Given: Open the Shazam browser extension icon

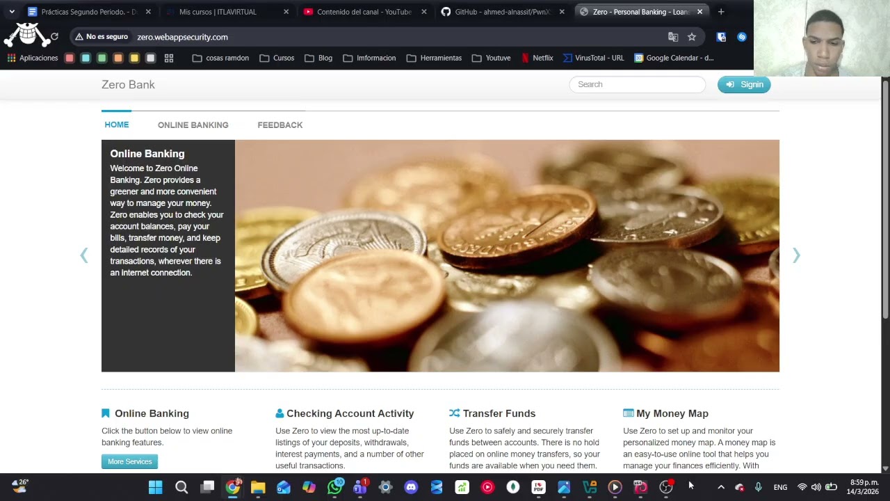Looking at the screenshot, I should pos(742,37).
